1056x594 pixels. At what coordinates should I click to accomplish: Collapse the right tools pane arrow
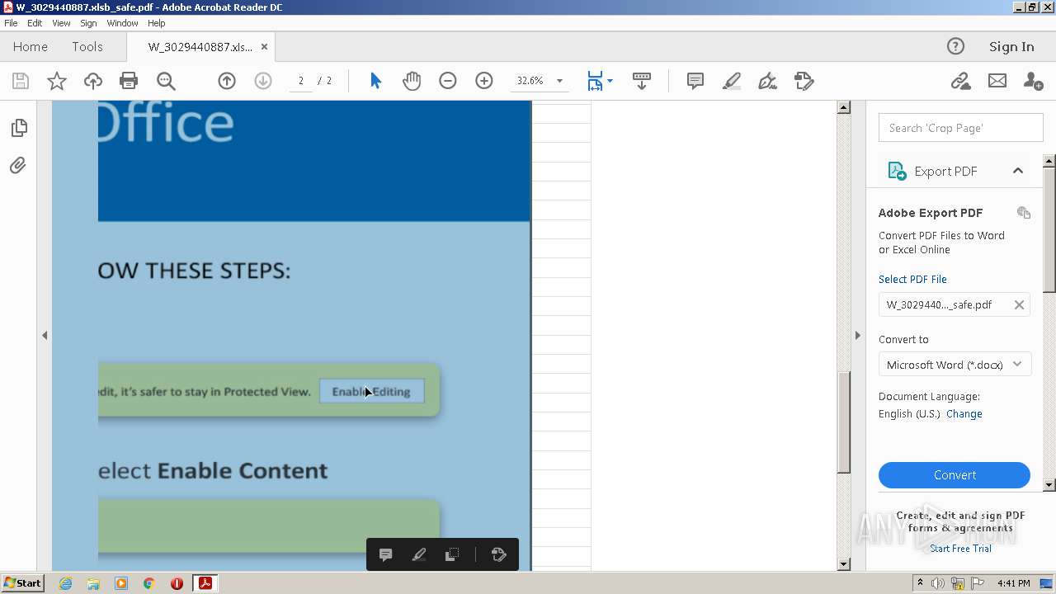point(857,335)
